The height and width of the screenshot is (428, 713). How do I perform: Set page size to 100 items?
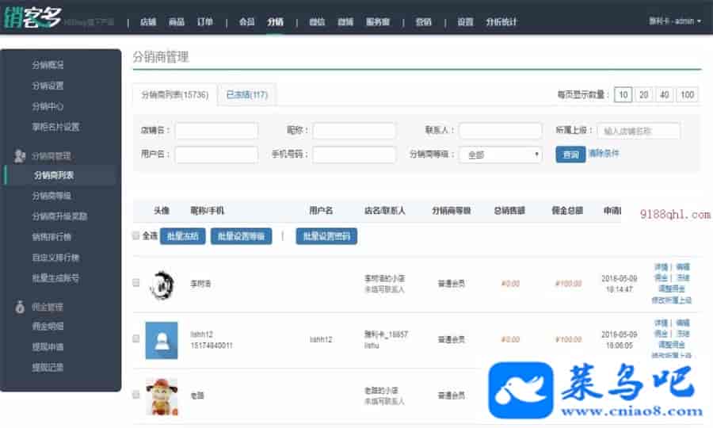687,95
